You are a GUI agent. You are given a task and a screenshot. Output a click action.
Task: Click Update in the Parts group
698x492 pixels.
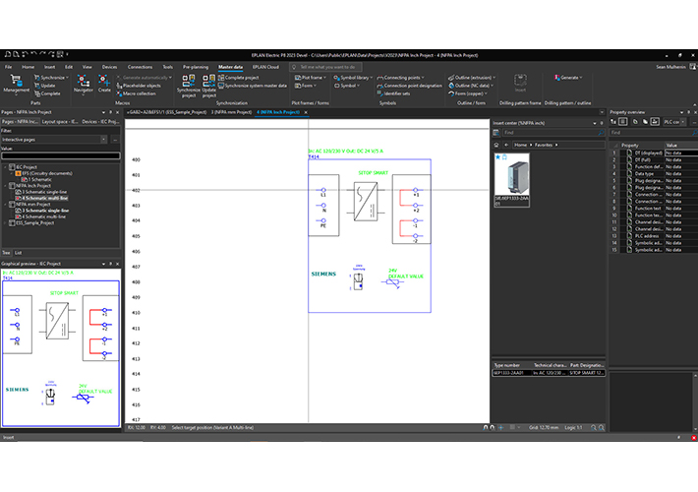point(45,86)
